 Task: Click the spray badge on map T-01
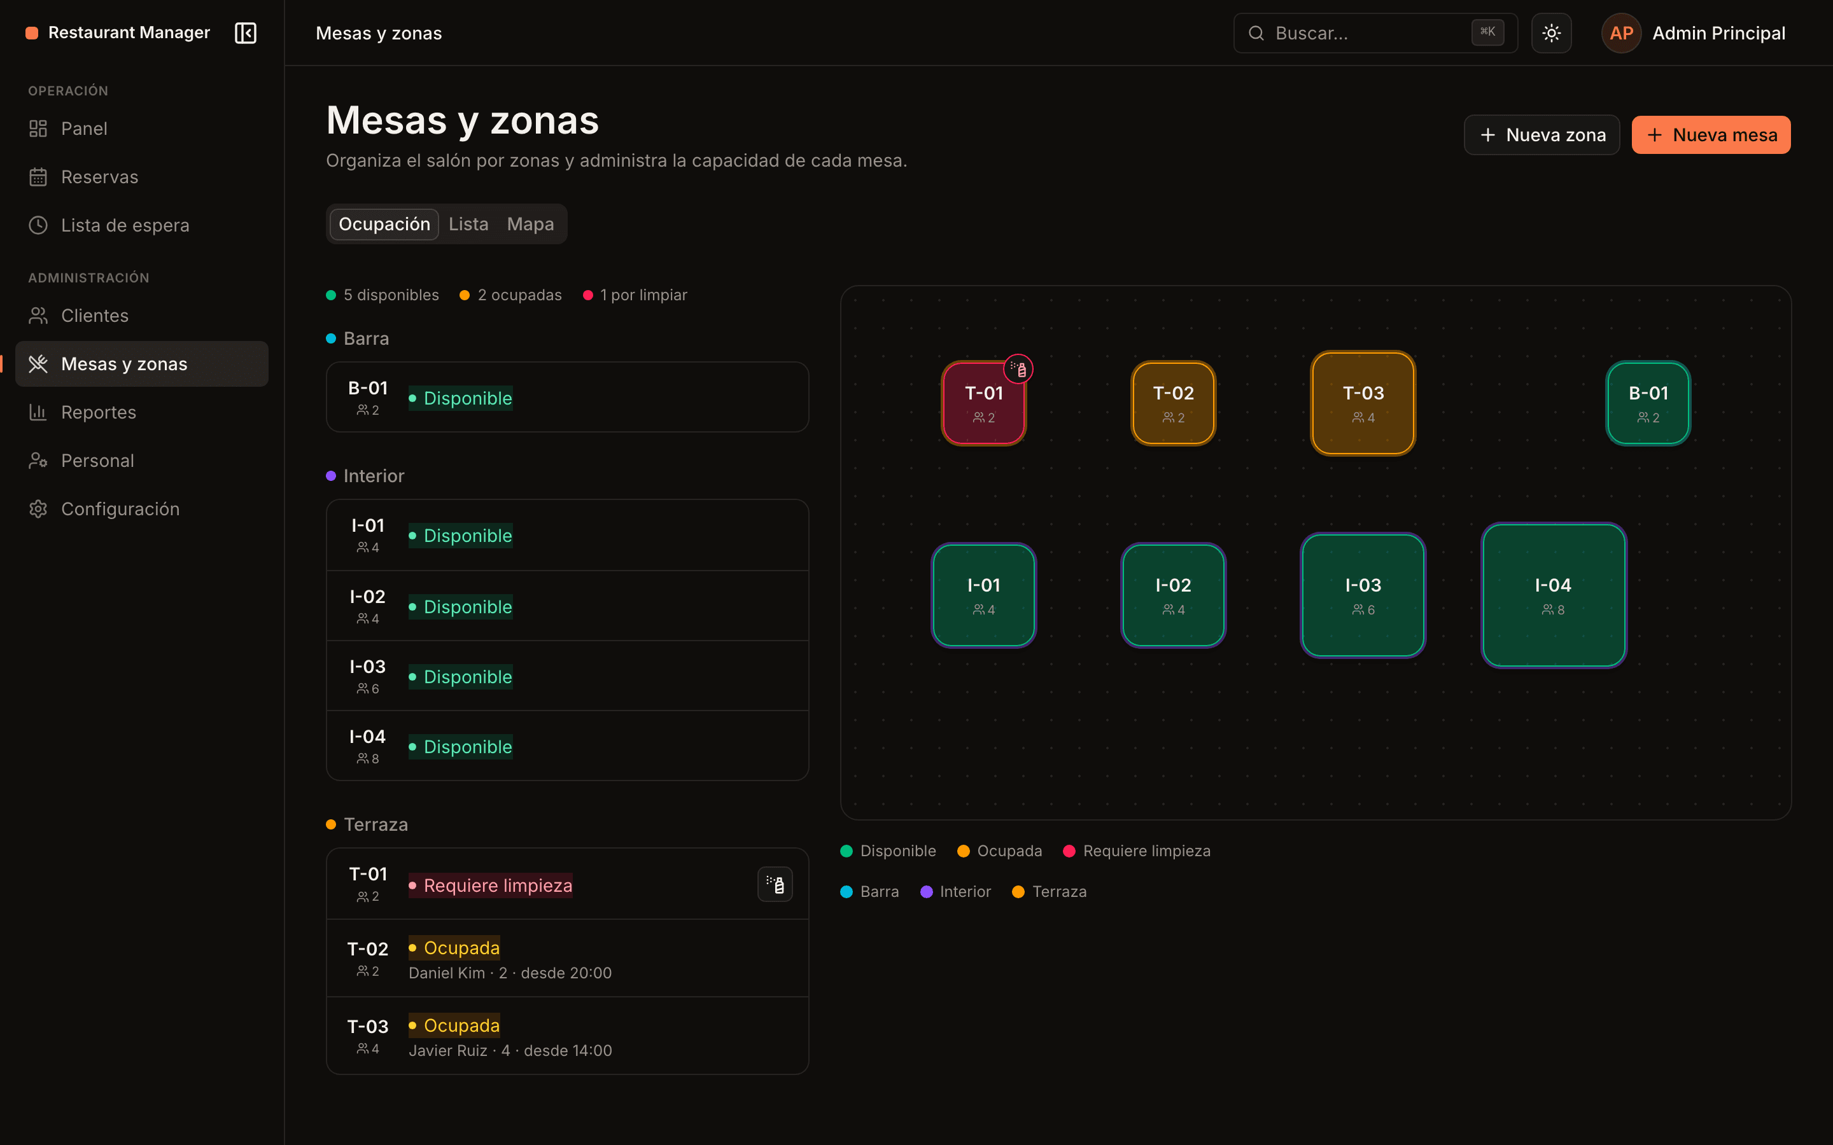click(1019, 370)
